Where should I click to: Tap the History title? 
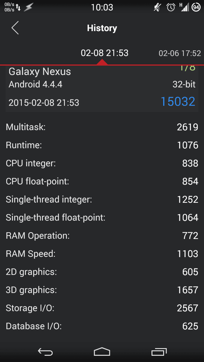[x=102, y=28]
